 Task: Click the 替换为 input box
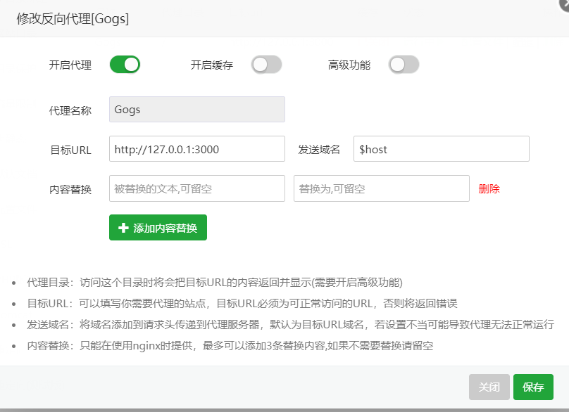coord(382,188)
